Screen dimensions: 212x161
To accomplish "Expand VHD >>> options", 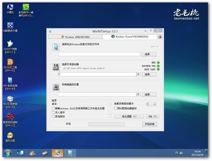I will pos(153,116).
